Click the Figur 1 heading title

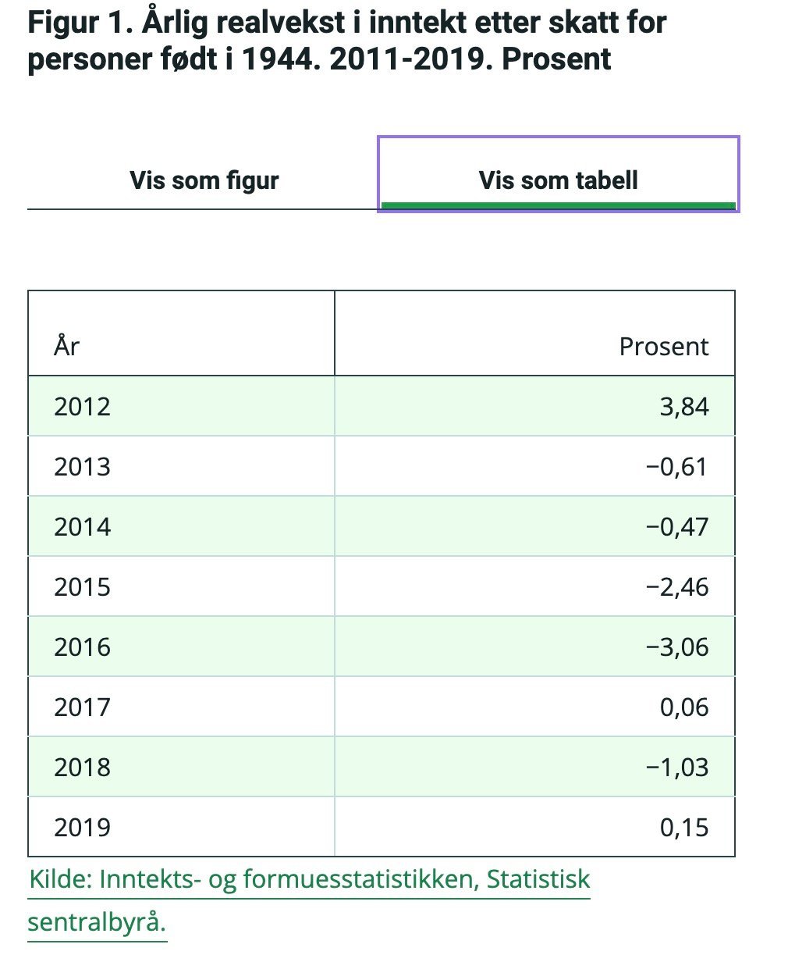(347, 40)
